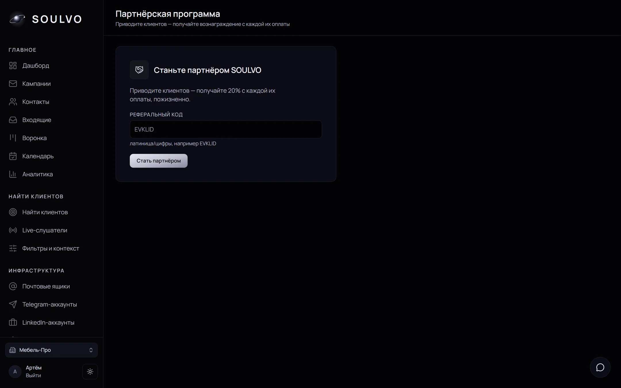The height and width of the screenshot is (388, 621).
Task: Toggle light theme with sun button
Action: tap(90, 372)
